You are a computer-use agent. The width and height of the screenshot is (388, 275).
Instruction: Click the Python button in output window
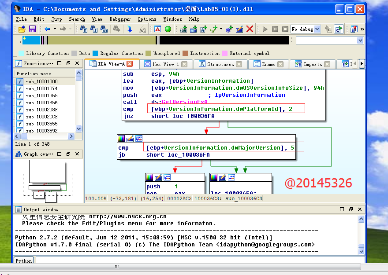pos(24,261)
